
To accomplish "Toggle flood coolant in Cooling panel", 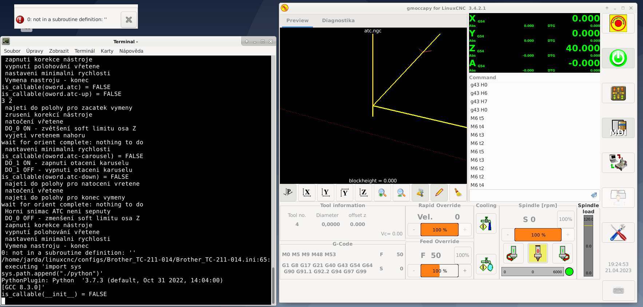I will pyautogui.click(x=486, y=223).
